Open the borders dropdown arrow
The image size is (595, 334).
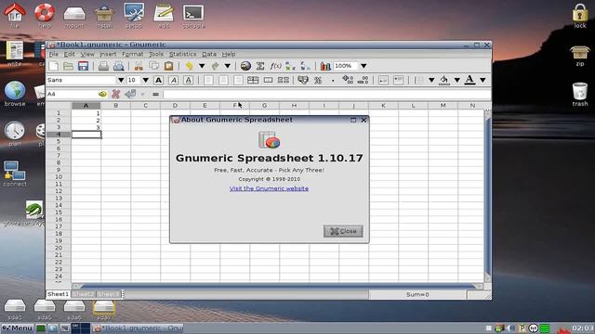coord(431,80)
